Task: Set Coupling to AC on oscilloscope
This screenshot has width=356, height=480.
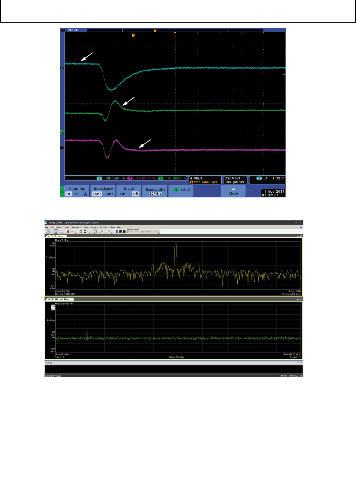Action: coord(77,194)
